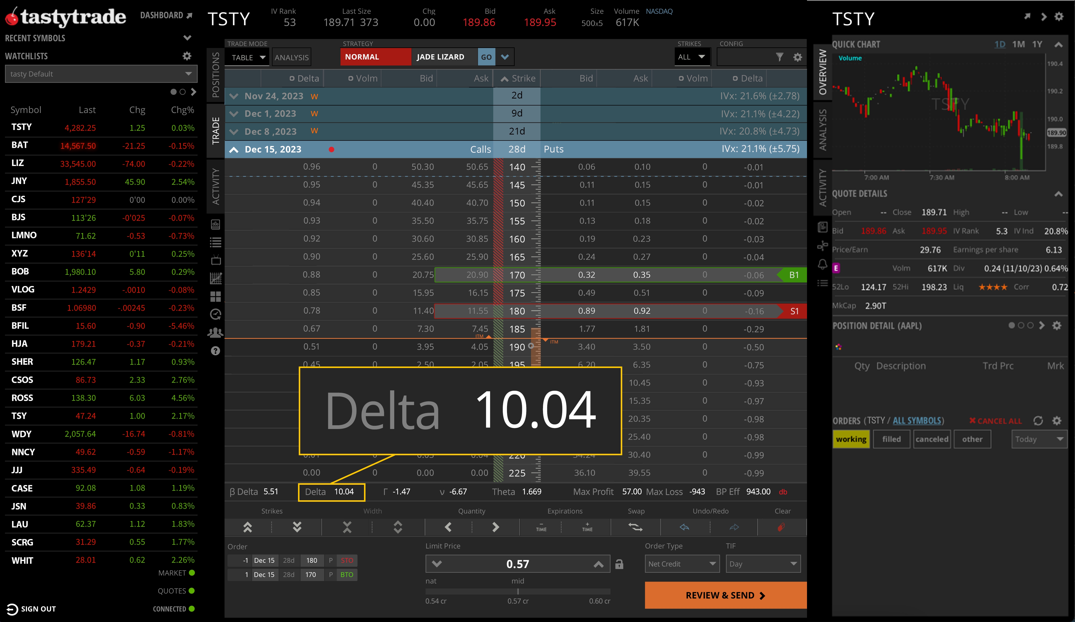Open the 'Net Credit' order type dropdown
Viewport: 1075px width, 622px height.
pos(682,563)
